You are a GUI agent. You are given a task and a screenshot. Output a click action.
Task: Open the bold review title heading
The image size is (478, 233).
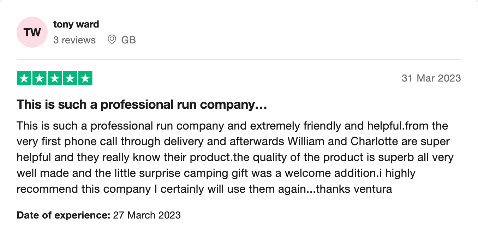click(x=142, y=105)
